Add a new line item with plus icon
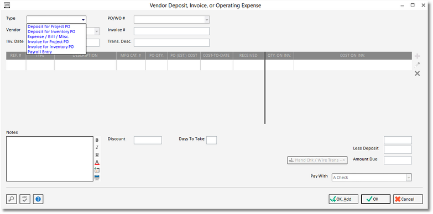Image resolution: width=433 pixels, height=214 pixels. click(x=418, y=56)
